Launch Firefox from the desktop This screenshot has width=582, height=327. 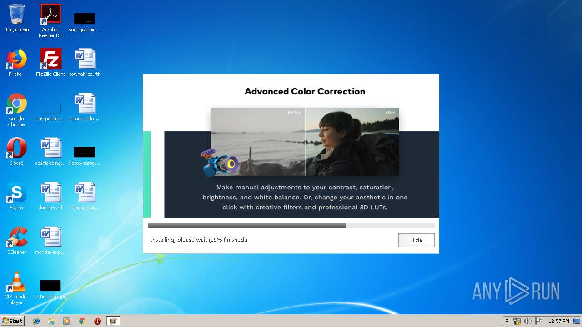pyautogui.click(x=16, y=63)
